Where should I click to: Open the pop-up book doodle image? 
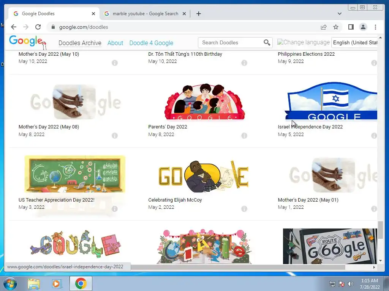205,246
